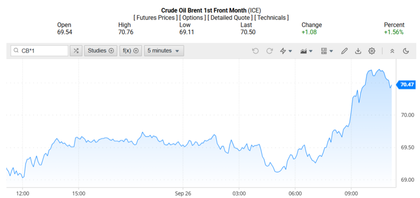The height and width of the screenshot is (198, 420).
Task: Click the 70.47 current price label
Action: pyautogui.click(x=406, y=85)
